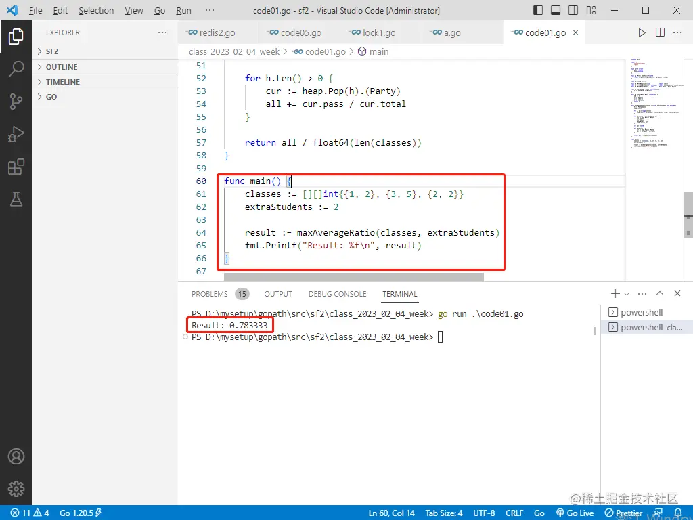The width and height of the screenshot is (693, 520).
Task: Close the terminal panel
Action: pos(677,293)
